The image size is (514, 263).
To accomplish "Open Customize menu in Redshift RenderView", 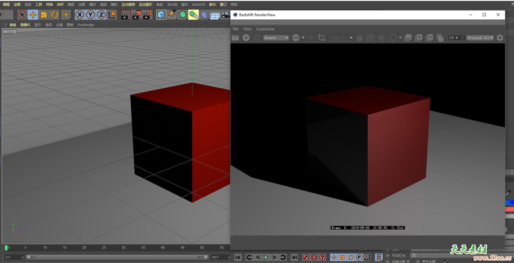I will 265,29.
